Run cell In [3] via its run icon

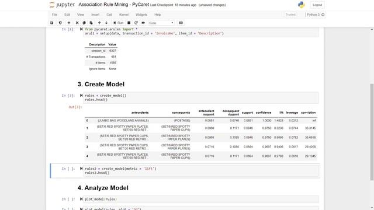81,95
